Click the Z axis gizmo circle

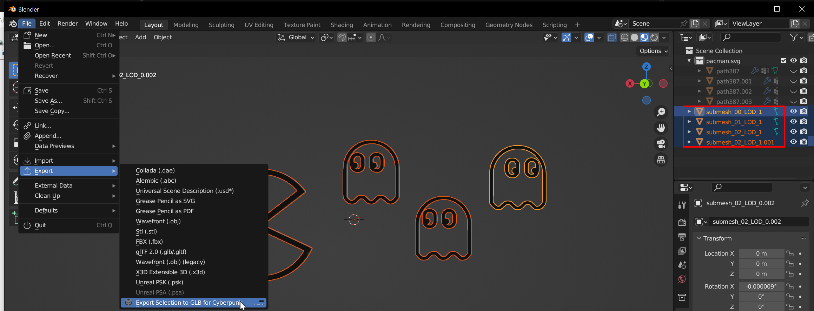[x=646, y=67]
